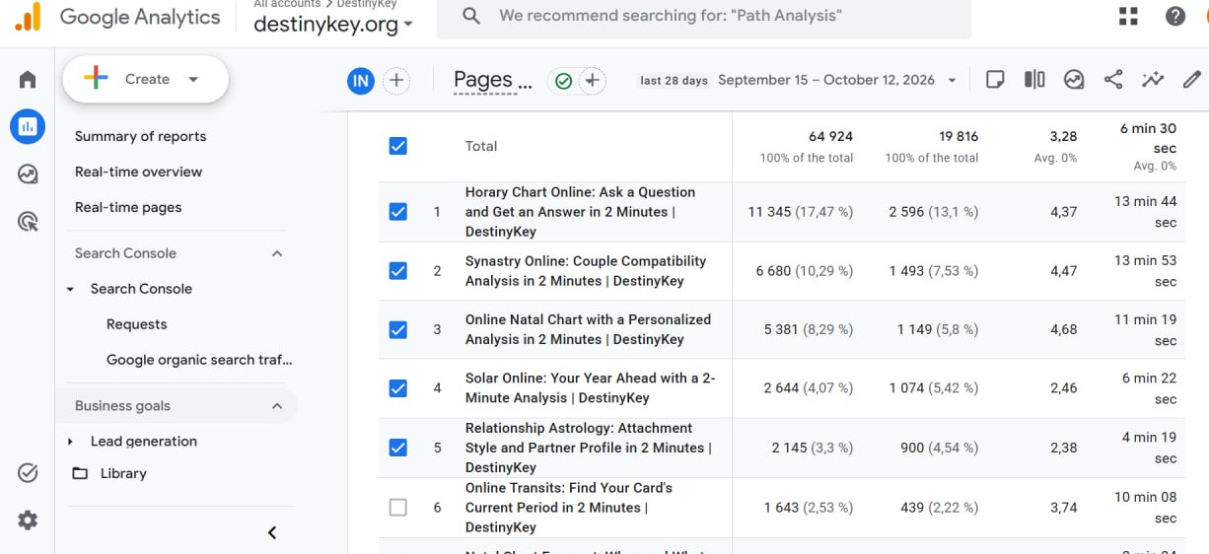Click the Online Natal Chart page title

[588, 329]
